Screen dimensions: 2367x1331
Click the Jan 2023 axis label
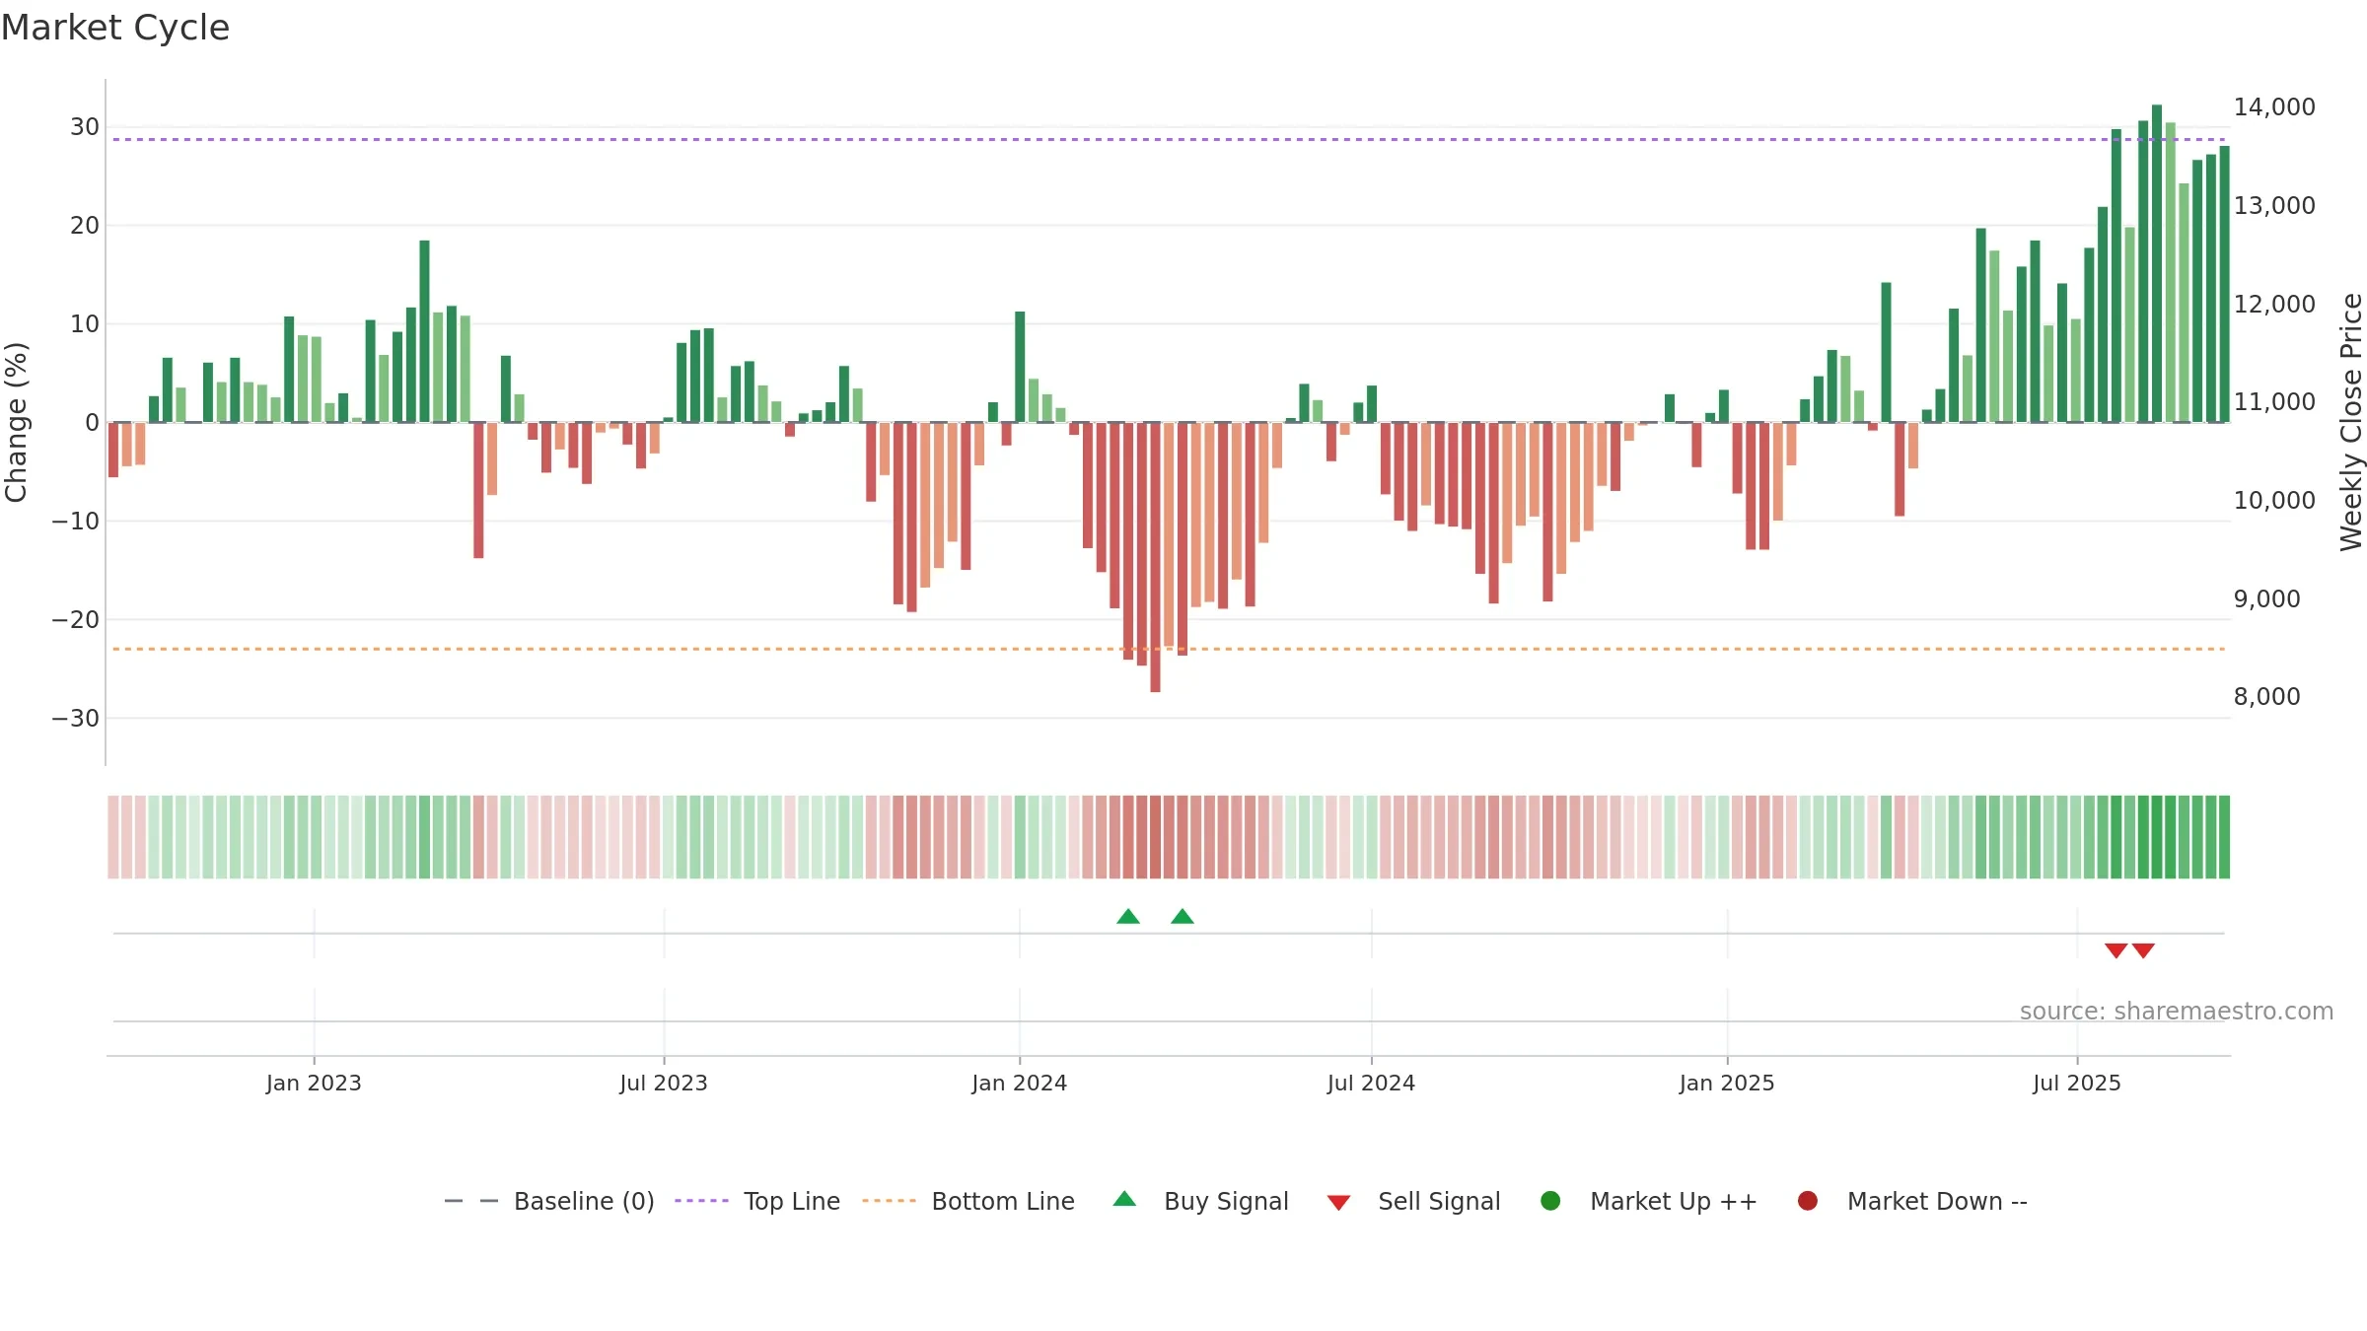(x=314, y=1083)
